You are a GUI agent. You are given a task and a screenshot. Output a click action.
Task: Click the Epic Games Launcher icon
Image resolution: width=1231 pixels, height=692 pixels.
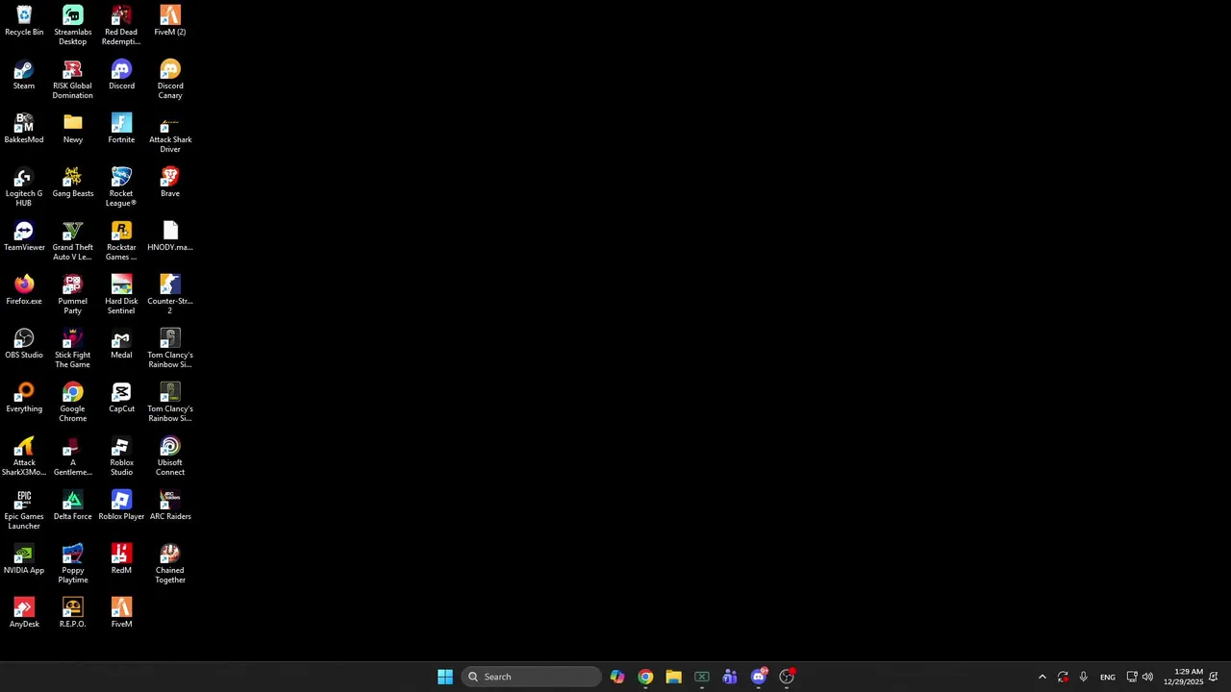[24, 510]
